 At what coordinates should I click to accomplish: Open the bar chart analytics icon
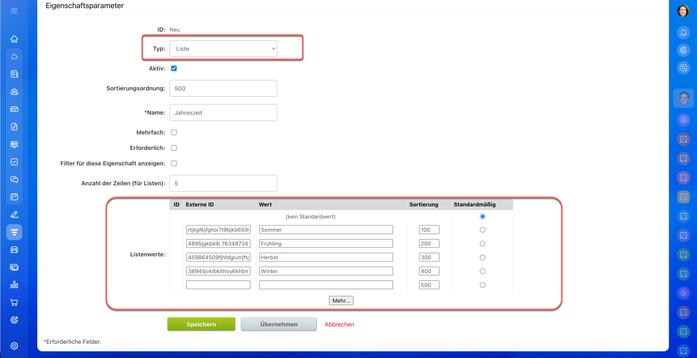point(14,285)
